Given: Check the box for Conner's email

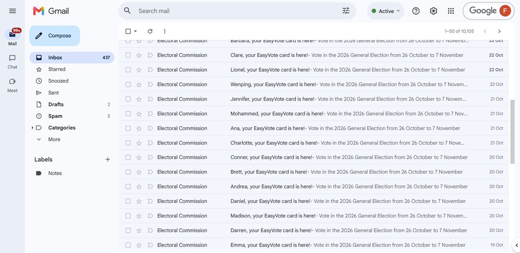Looking at the screenshot, I should (128, 157).
